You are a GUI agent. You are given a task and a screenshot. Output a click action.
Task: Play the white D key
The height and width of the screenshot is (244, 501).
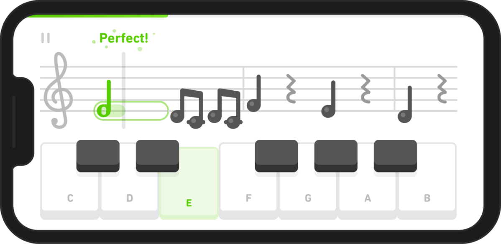(129, 192)
